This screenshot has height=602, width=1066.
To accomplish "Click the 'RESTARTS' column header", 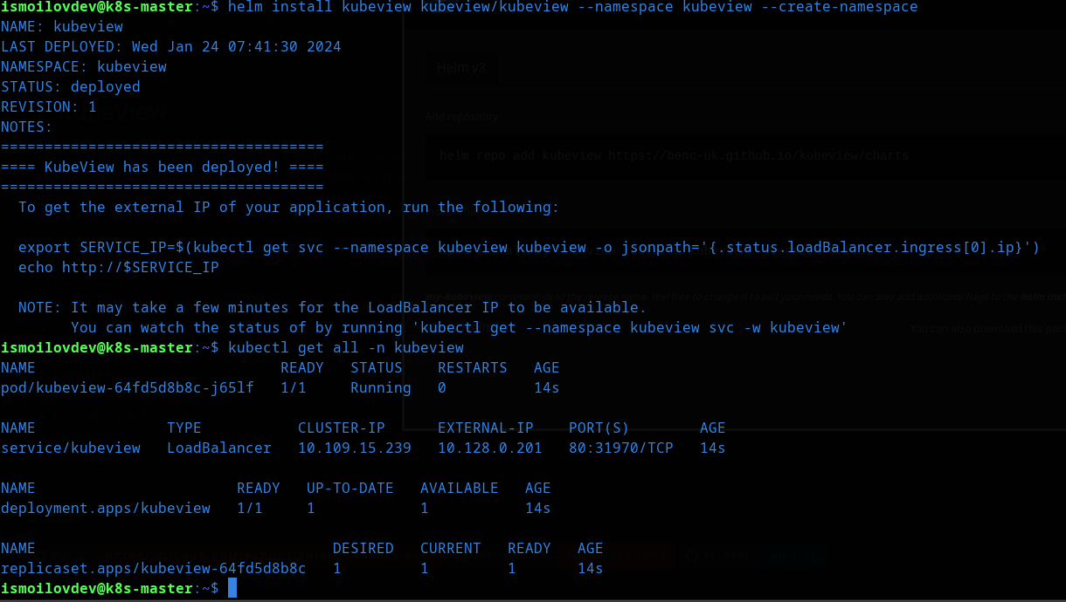I will point(473,368).
